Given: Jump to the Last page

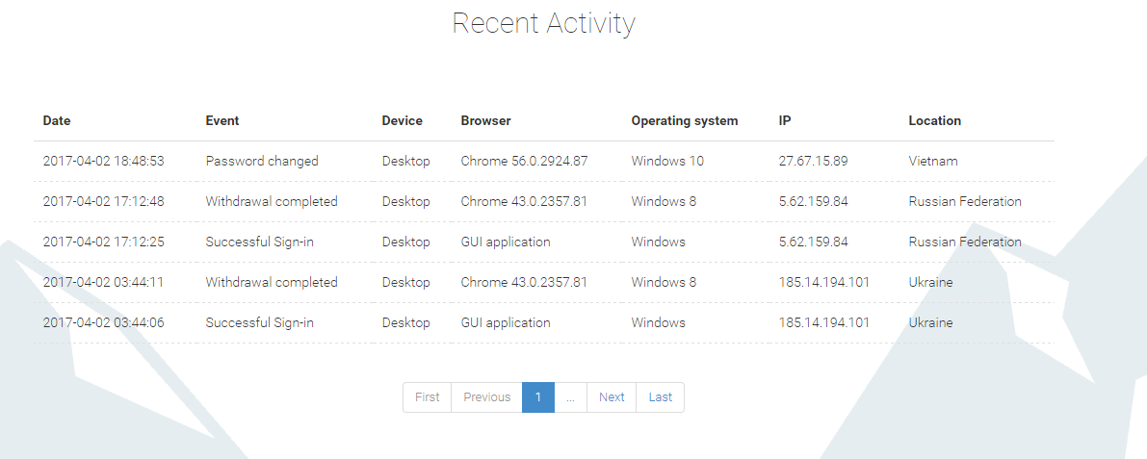Looking at the screenshot, I should click(x=661, y=397).
